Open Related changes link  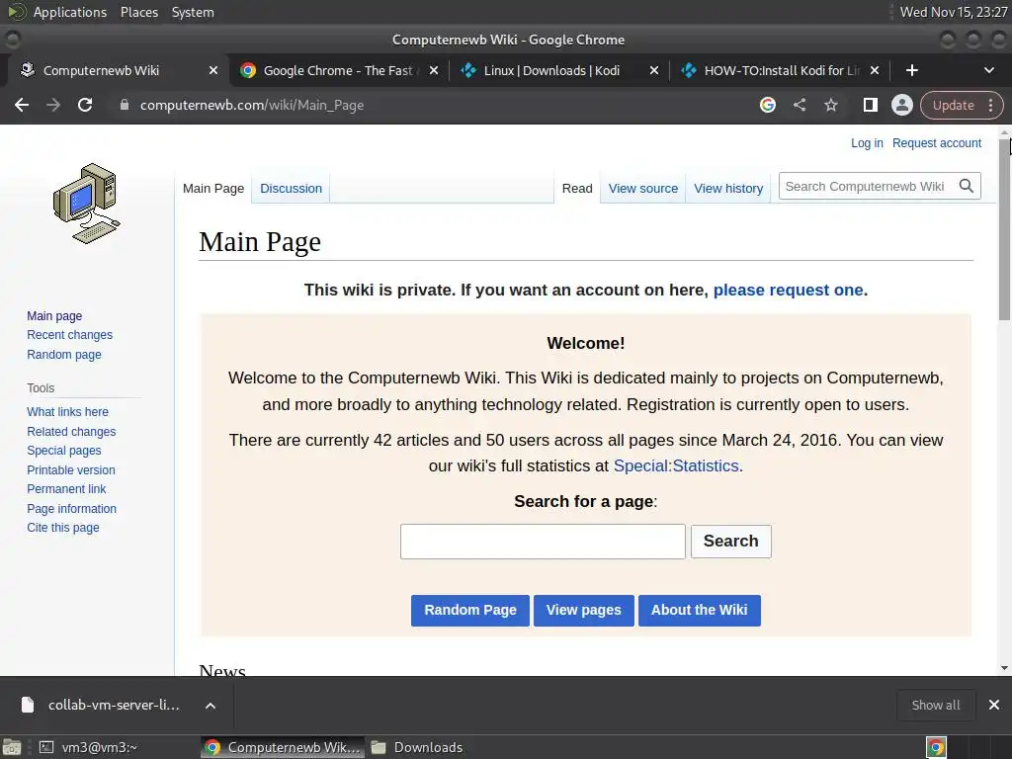[x=71, y=431]
